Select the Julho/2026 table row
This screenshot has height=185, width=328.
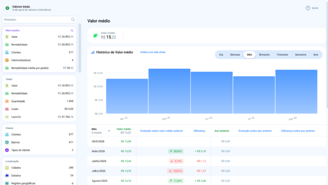[x=207, y=171]
